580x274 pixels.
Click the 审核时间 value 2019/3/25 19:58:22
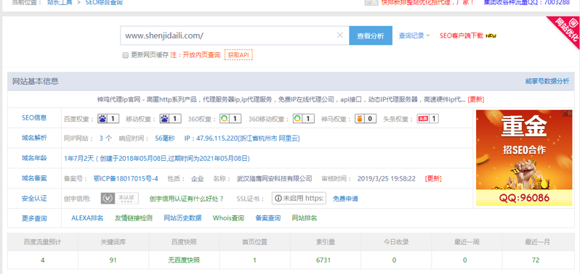point(387,179)
